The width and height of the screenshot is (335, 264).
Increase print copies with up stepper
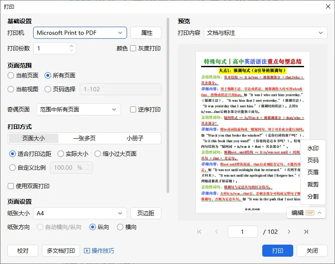point(71,46)
